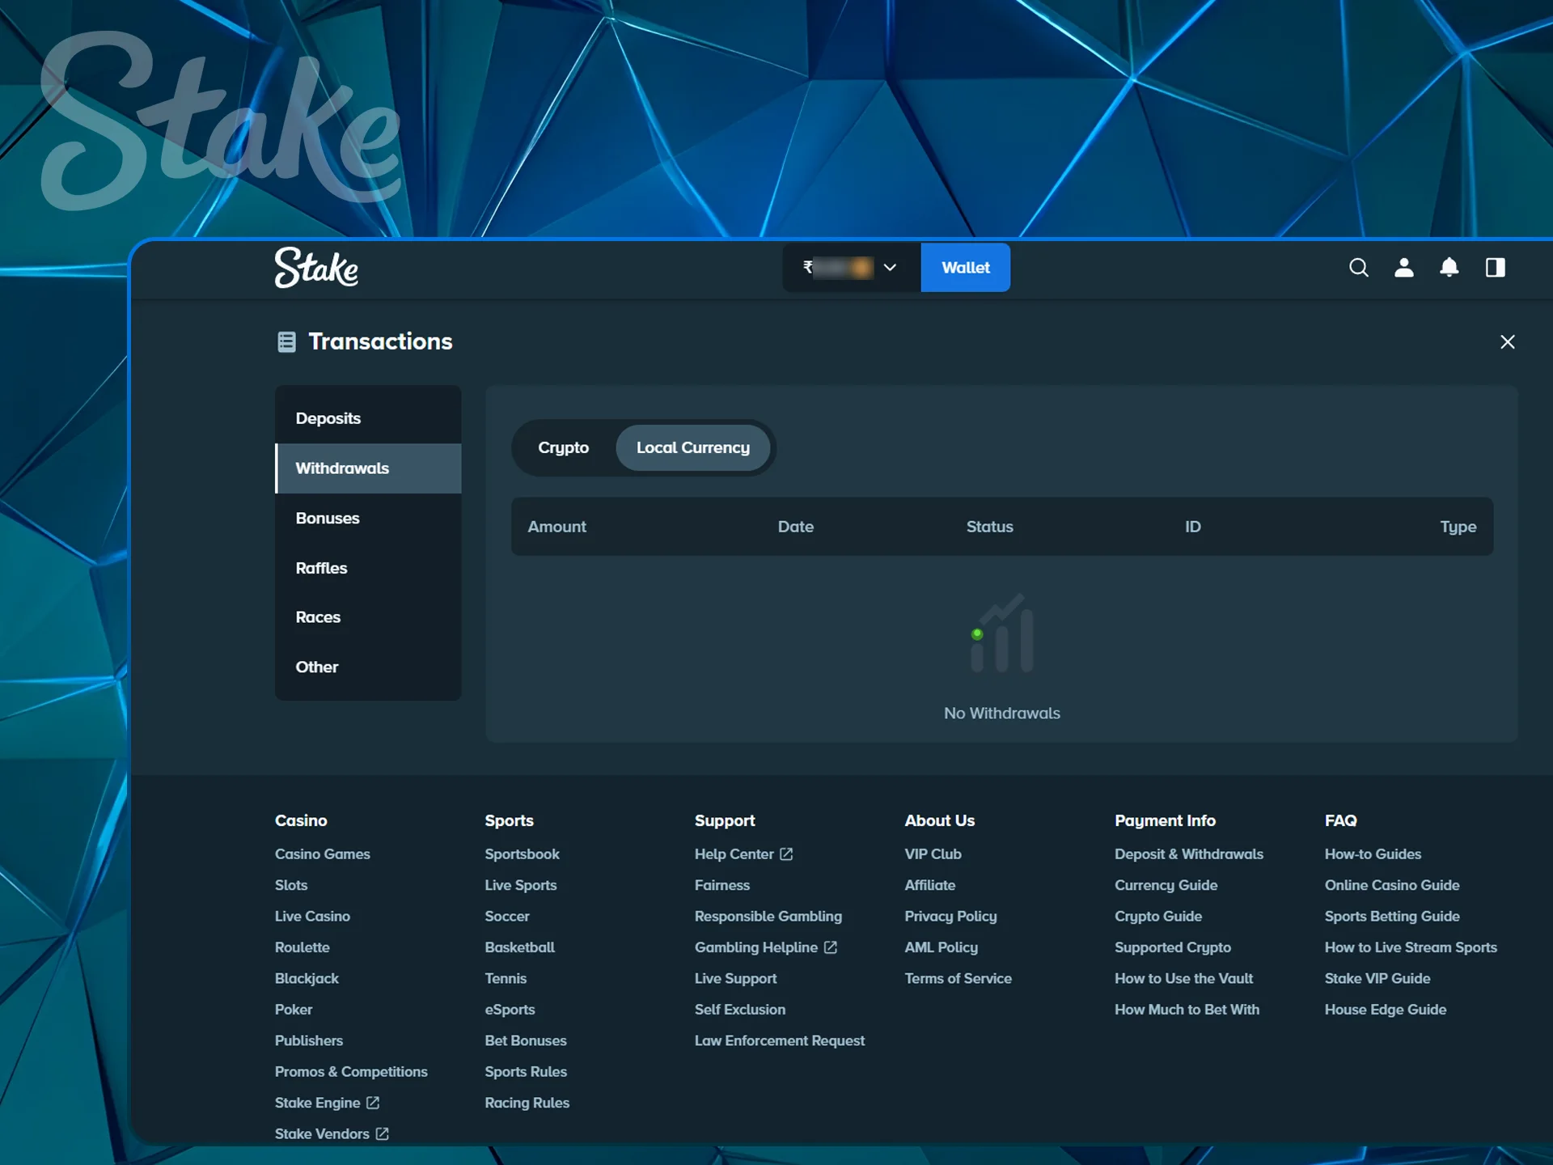The width and height of the screenshot is (1553, 1165).
Task: Click the Transactions list icon
Action: 286,342
